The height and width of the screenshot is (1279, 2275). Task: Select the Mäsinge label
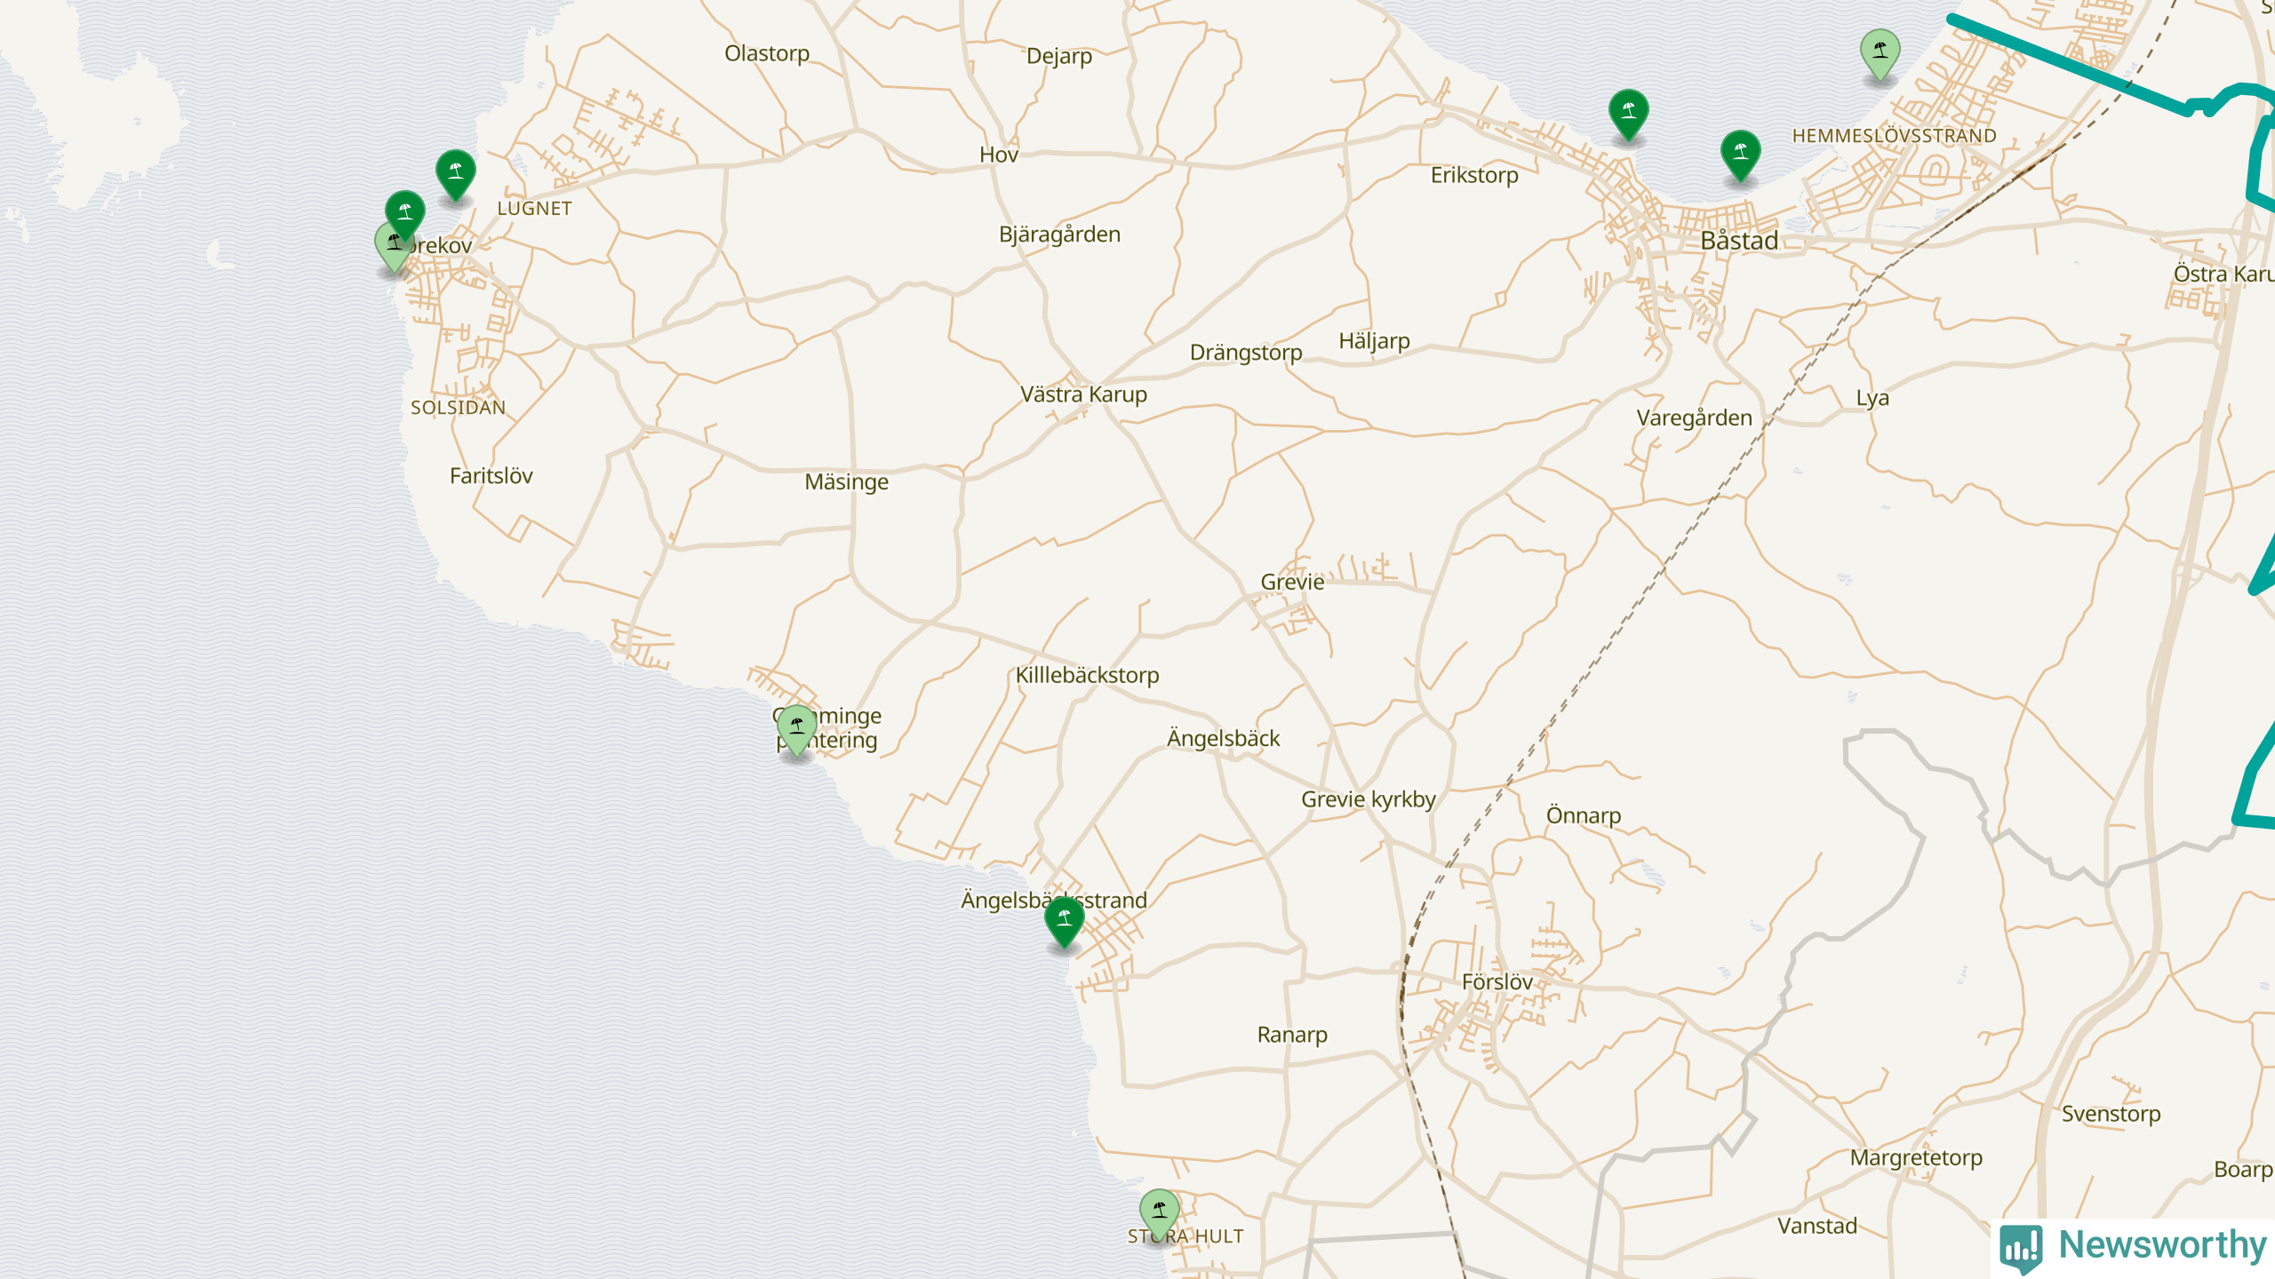pos(846,482)
